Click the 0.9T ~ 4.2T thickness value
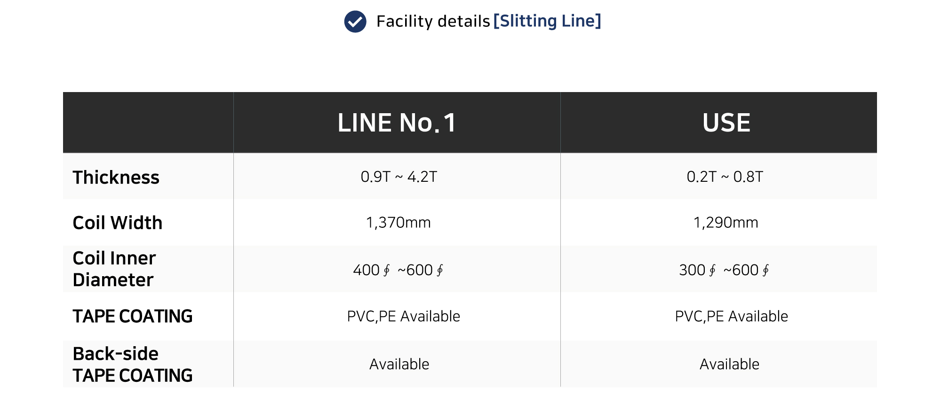The height and width of the screenshot is (403, 941). pos(399,177)
